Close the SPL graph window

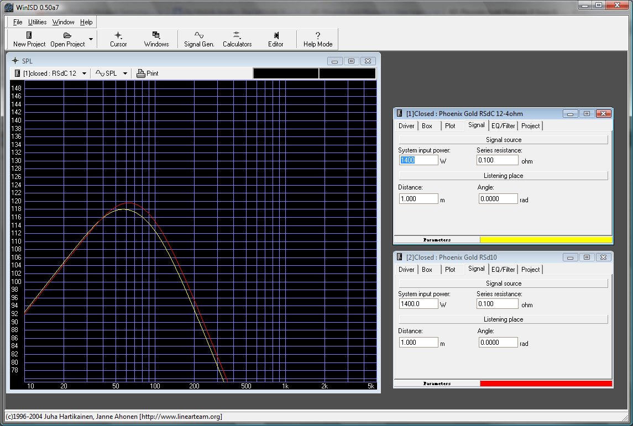[x=368, y=61]
